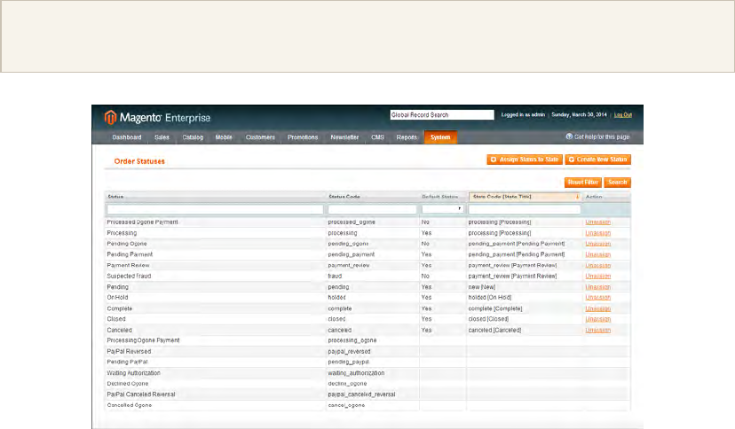Viewport: 735px width, 429px height.
Task: Unassign the Canceled status
Action: click(598, 331)
